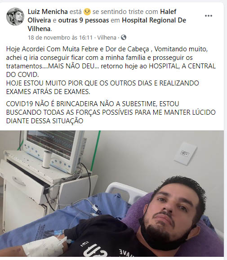Click the COVID19 warning paragraph
The height and width of the screenshot is (260, 227).
pos(111,112)
